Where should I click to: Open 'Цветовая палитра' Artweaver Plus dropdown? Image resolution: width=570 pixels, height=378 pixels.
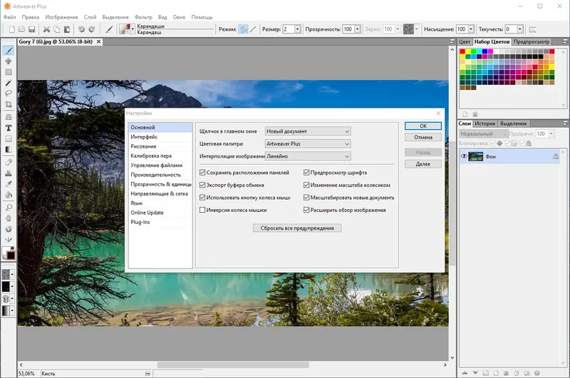coord(308,143)
